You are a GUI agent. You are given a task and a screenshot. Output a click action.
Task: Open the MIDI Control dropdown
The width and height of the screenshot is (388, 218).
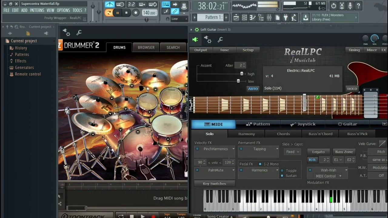click(329, 176)
